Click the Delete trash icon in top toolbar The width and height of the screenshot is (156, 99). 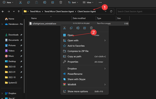[61, 3]
